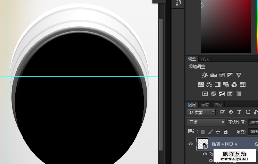Add an Exposure adjustment layer
This screenshot has width=258, height=164.
pyautogui.click(x=230, y=75)
